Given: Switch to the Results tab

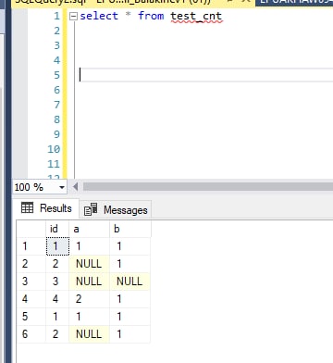Looking at the screenshot, I should (x=46, y=208).
